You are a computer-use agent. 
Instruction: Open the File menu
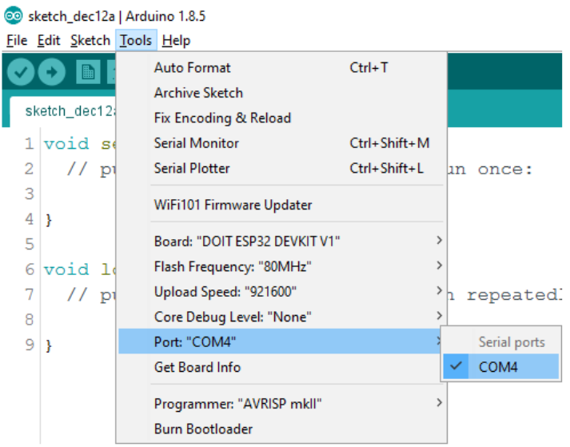click(x=16, y=40)
